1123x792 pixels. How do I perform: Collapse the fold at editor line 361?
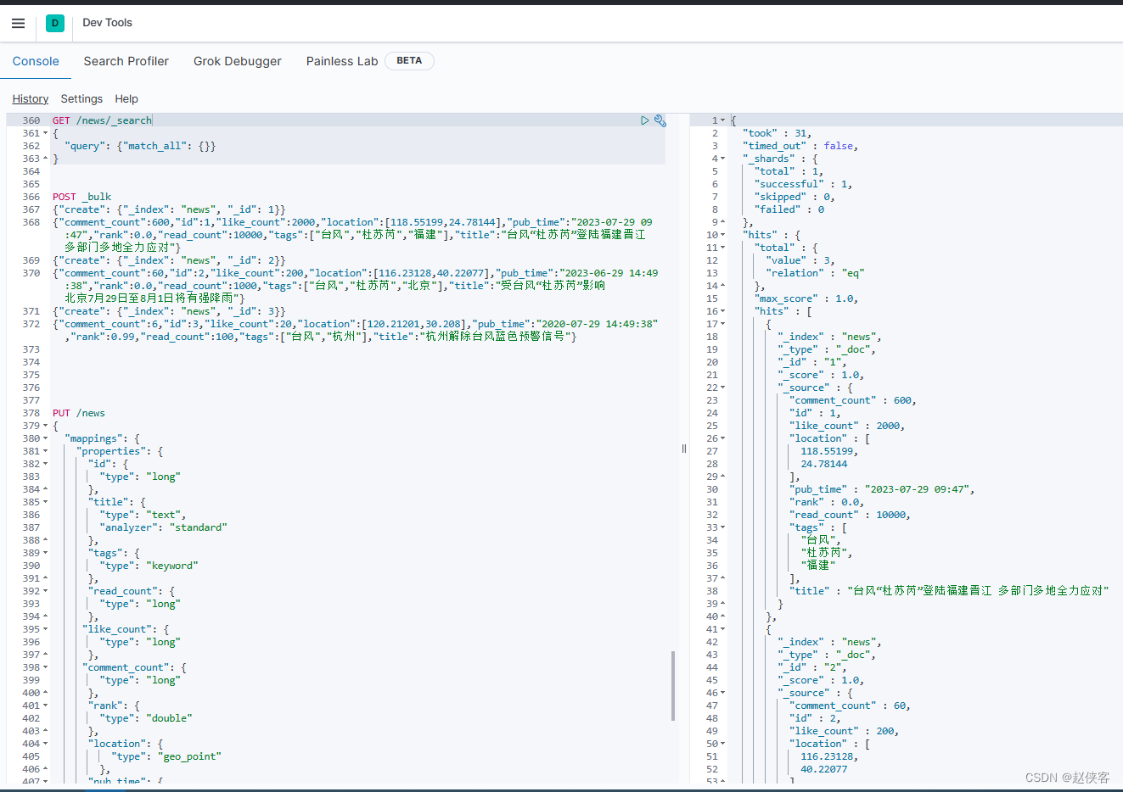(x=45, y=133)
